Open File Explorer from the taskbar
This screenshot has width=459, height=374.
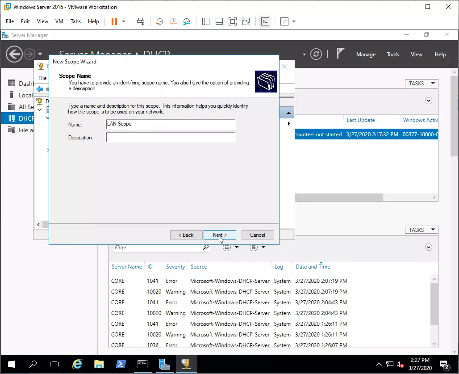99,364
